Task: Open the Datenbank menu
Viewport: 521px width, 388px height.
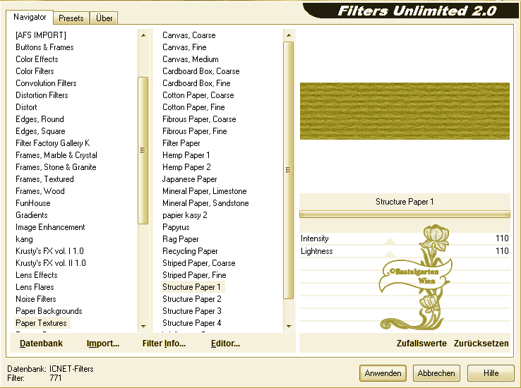Action: coord(41,343)
